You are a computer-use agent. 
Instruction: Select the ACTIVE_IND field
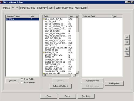[50, 22]
